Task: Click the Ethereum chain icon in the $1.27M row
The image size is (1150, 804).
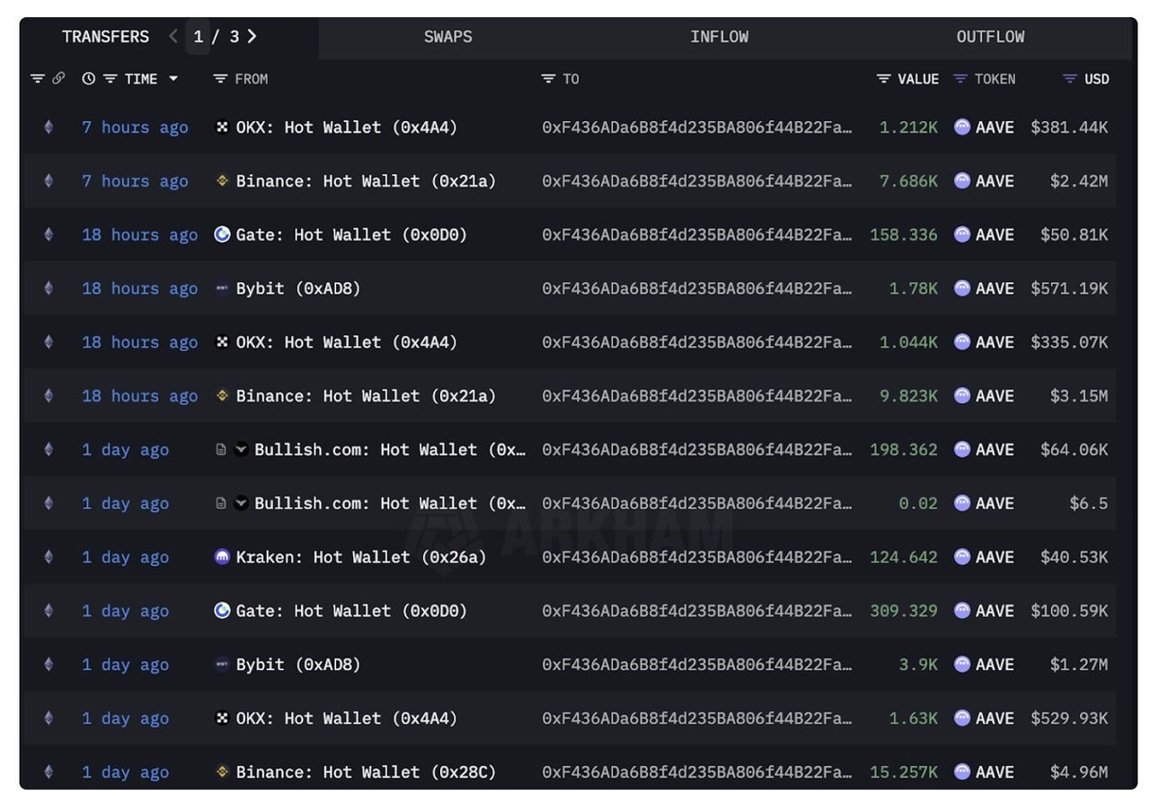Action: click(x=49, y=665)
